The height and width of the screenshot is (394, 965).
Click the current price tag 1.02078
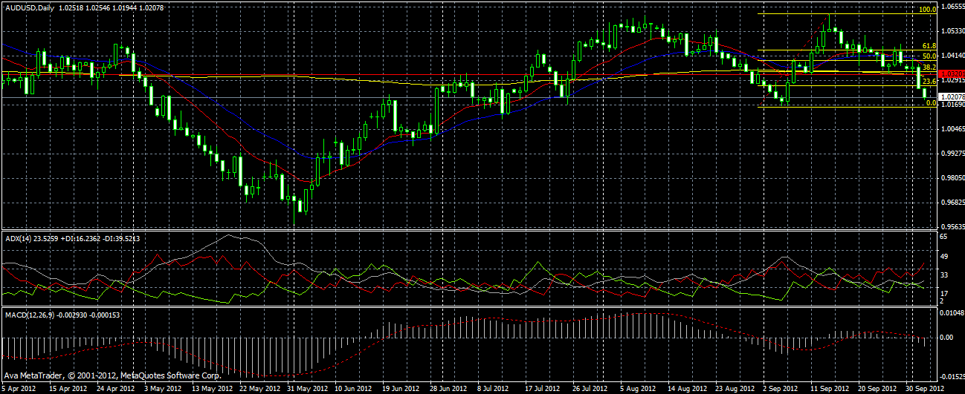(x=952, y=97)
